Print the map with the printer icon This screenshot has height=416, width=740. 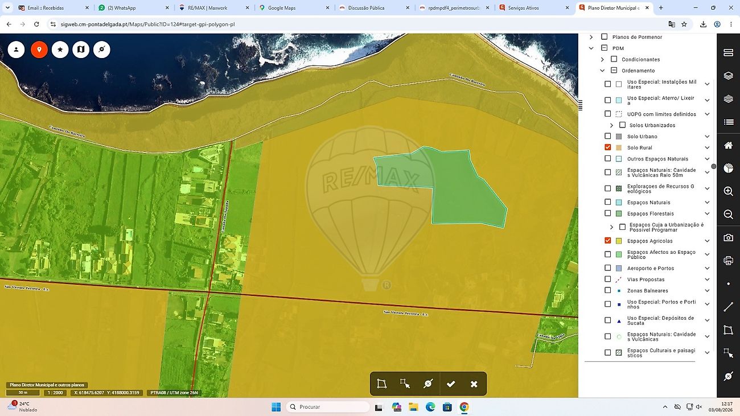728,261
